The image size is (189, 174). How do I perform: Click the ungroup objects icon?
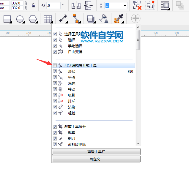pyautogui.click(x=137, y=5)
